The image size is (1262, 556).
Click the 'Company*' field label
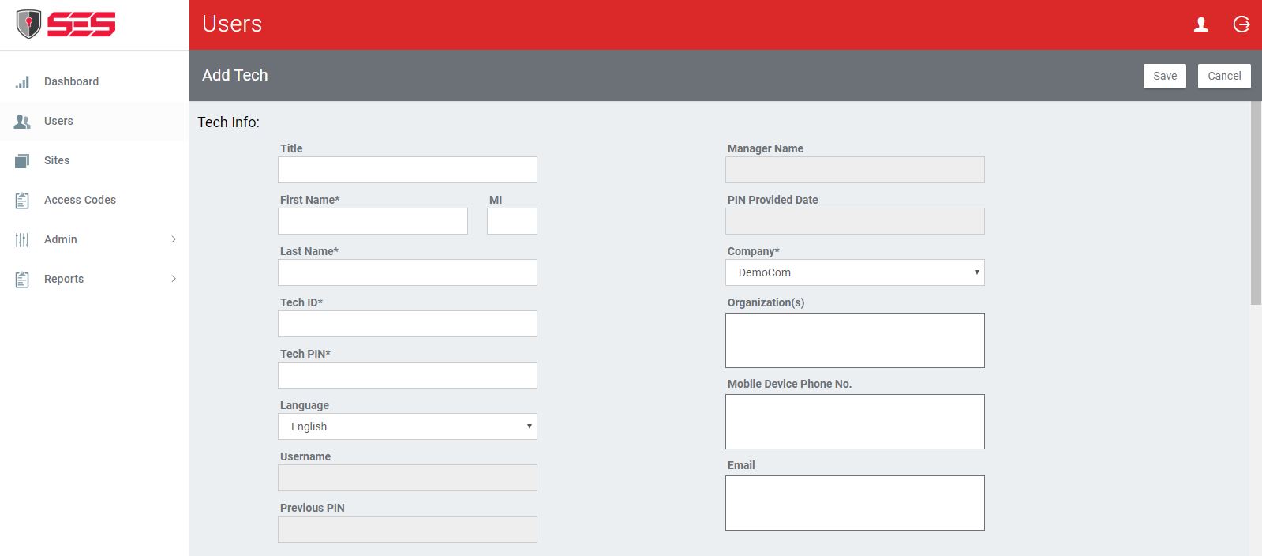(753, 251)
